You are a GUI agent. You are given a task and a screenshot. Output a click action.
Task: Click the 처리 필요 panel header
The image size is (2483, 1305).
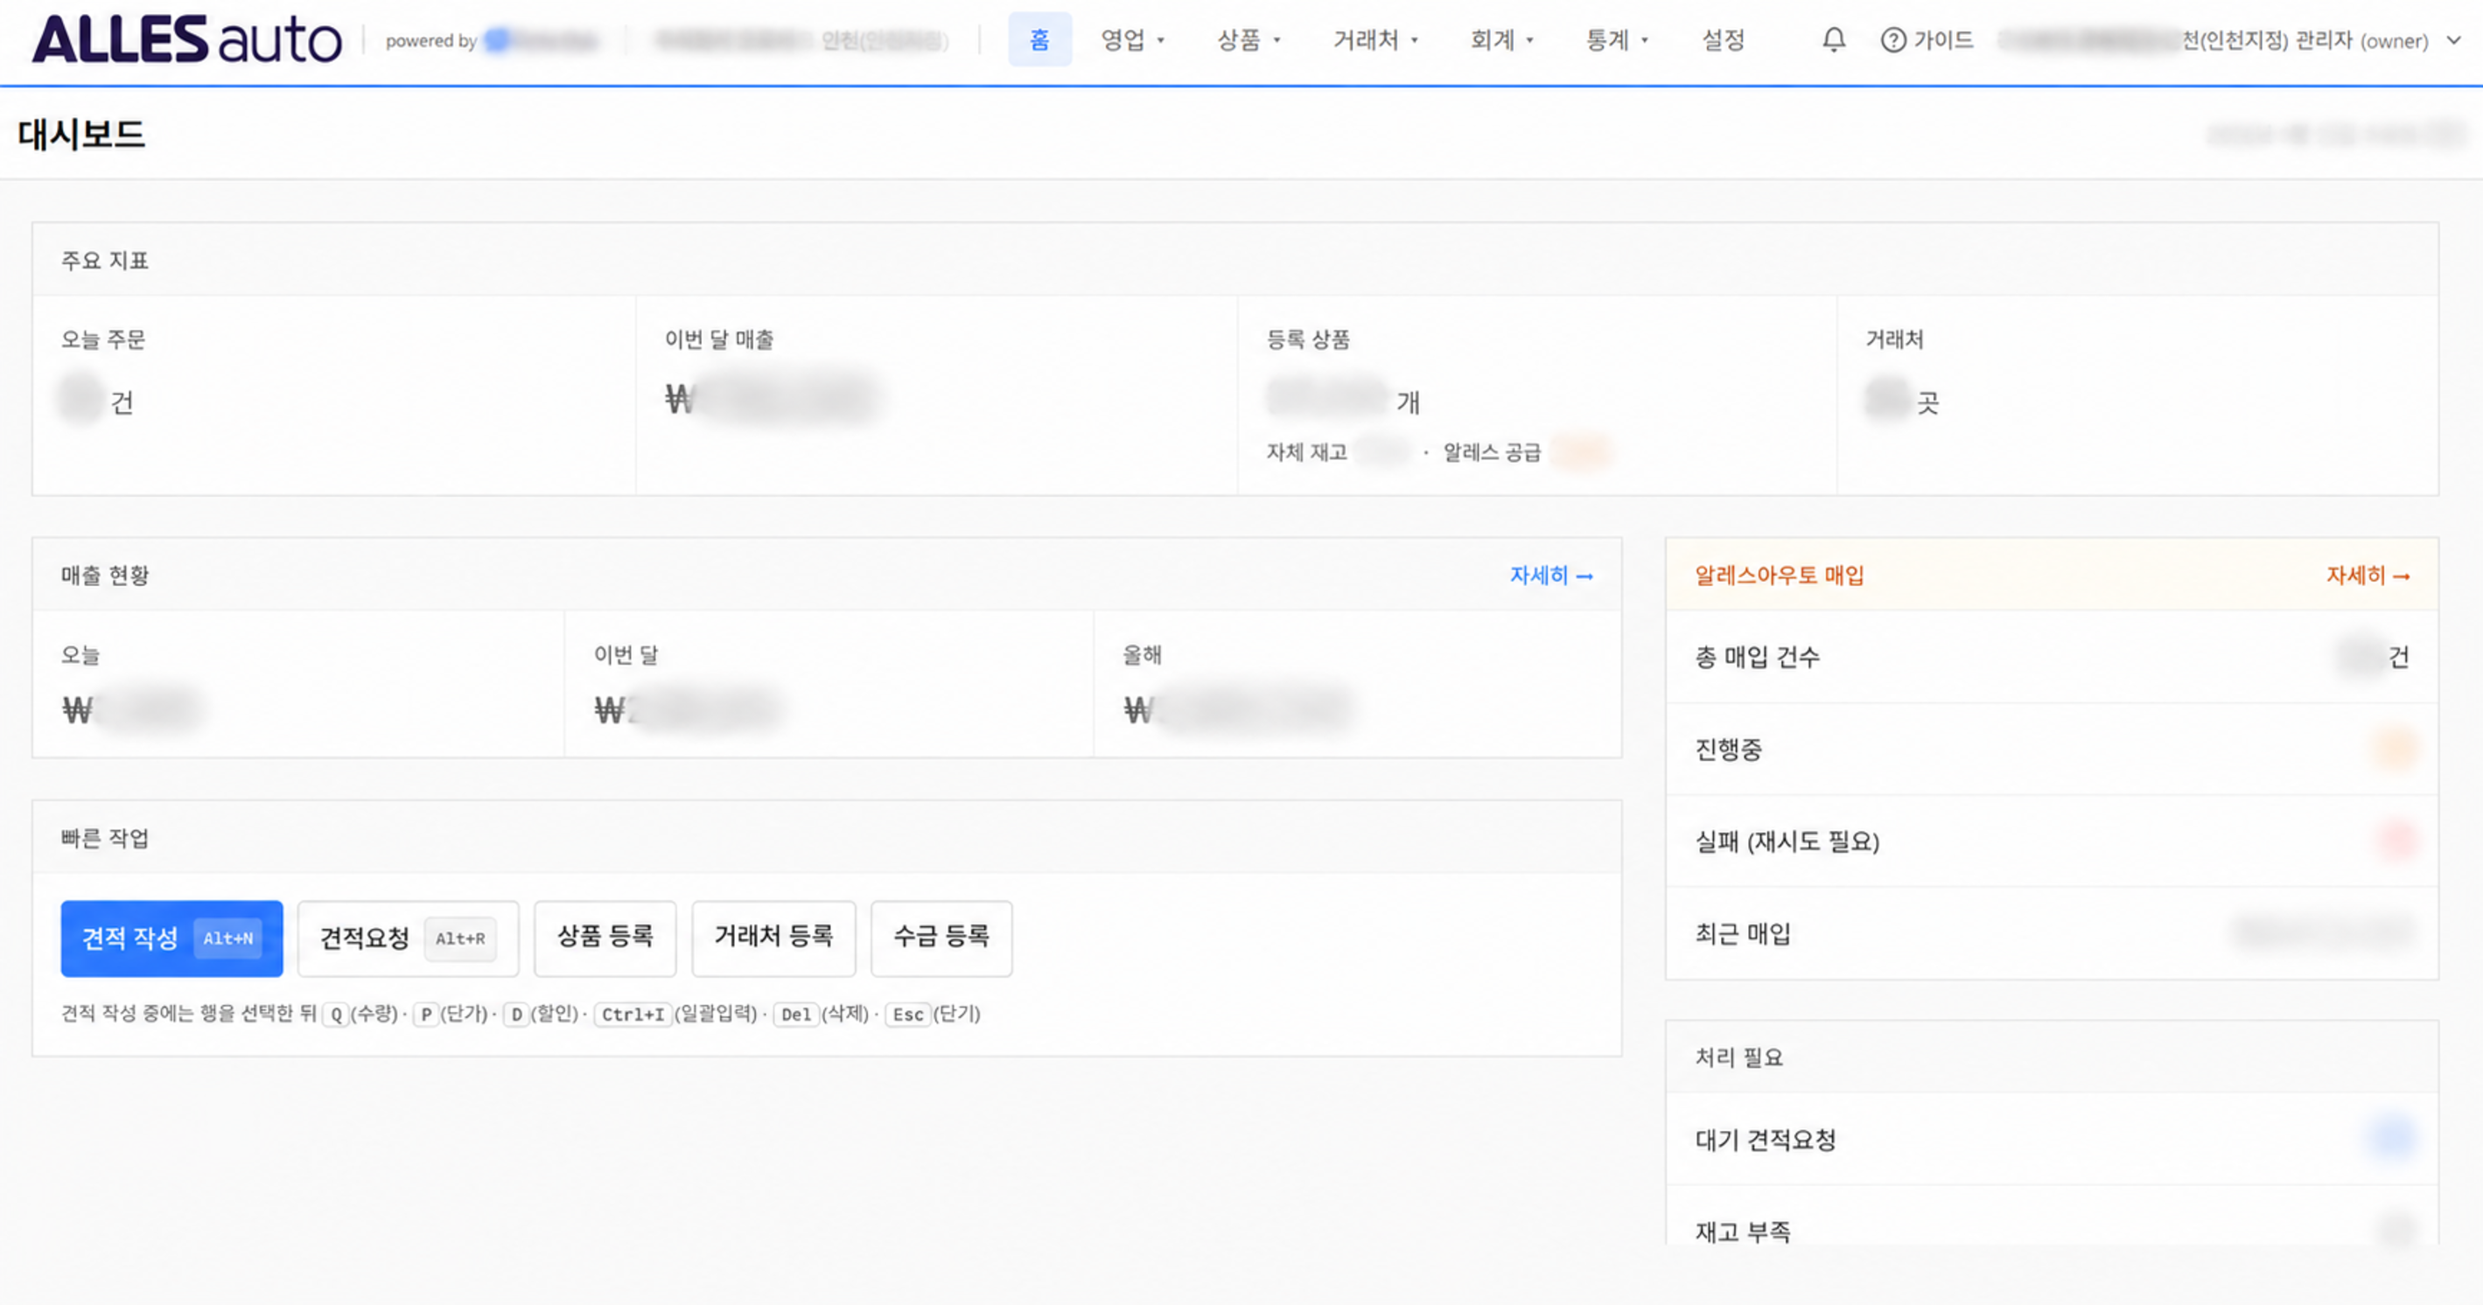tap(2051, 1057)
